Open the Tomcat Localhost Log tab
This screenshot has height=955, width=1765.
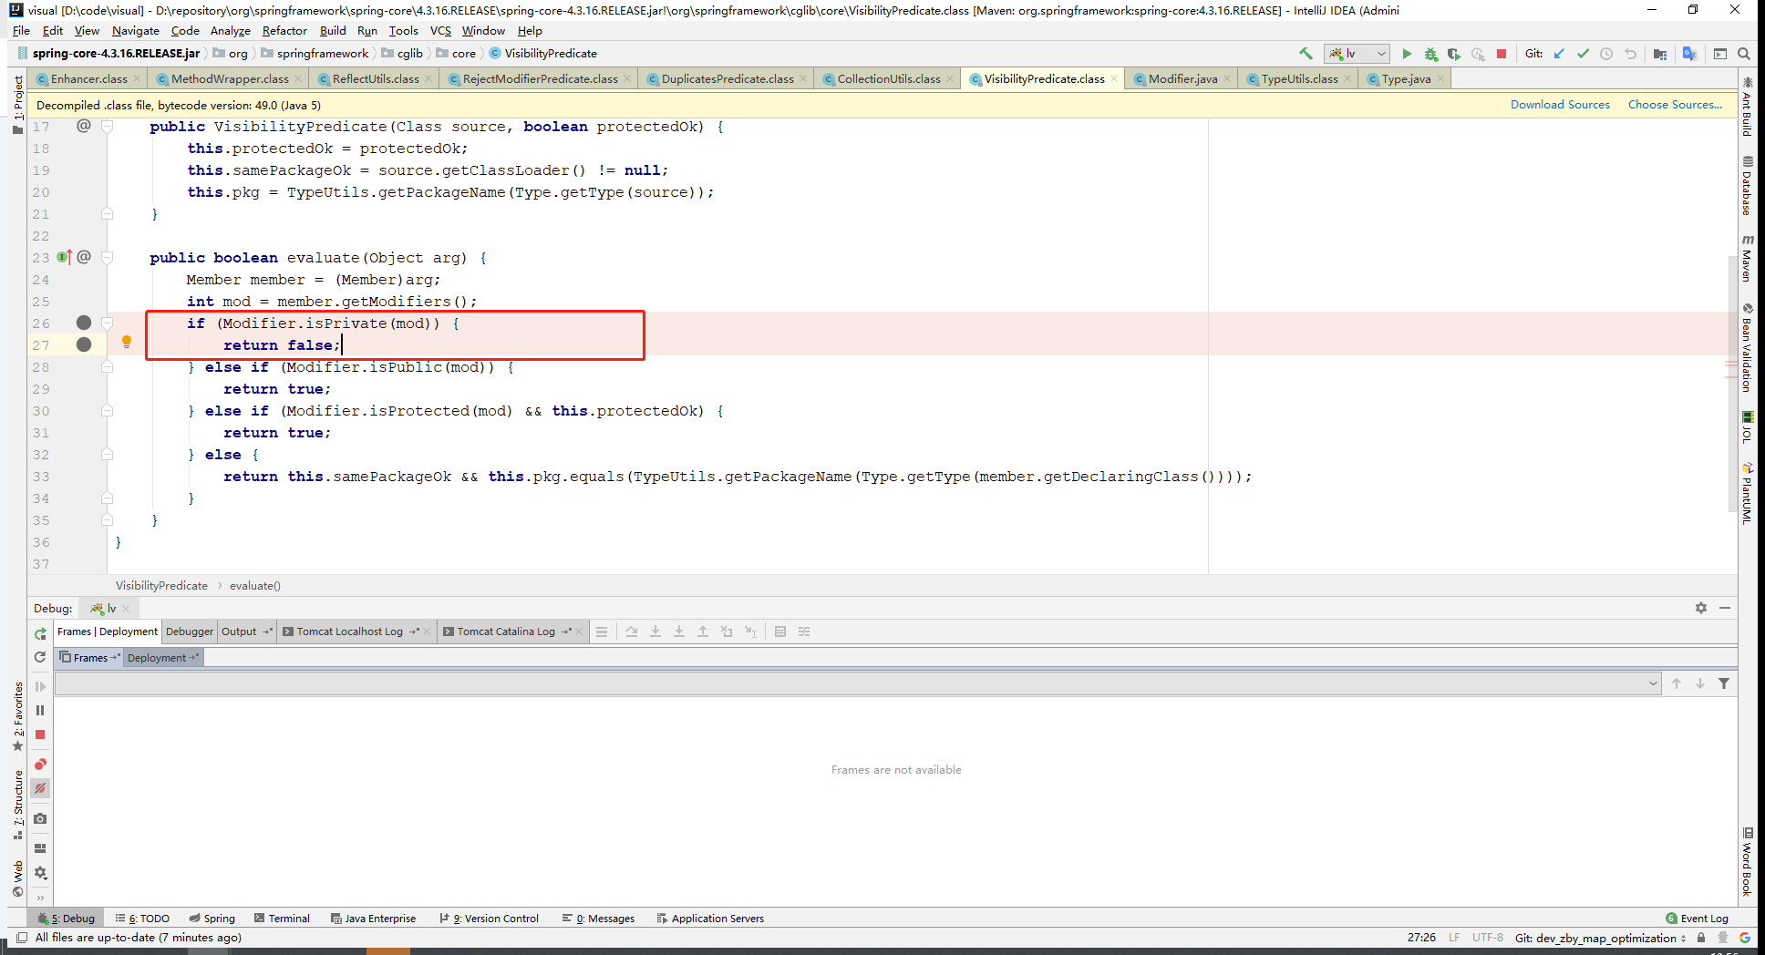(350, 632)
